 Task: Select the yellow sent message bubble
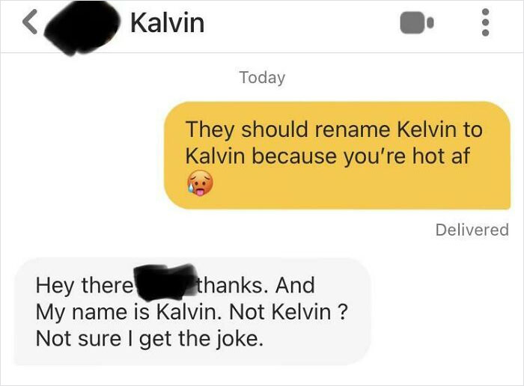(x=337, y=156)
